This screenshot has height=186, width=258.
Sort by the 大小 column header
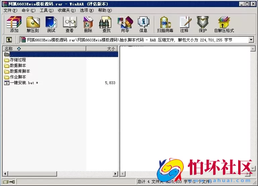(x=102, y=49)
